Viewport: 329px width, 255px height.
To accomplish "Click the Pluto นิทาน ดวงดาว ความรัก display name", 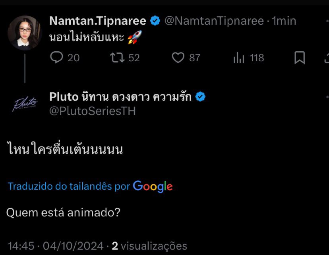I will [120, 97].
